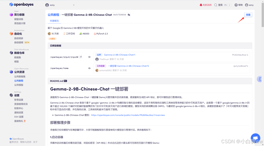264x146 pixels.
Task: Click the 大模型 tag
Action: (52, 39)
